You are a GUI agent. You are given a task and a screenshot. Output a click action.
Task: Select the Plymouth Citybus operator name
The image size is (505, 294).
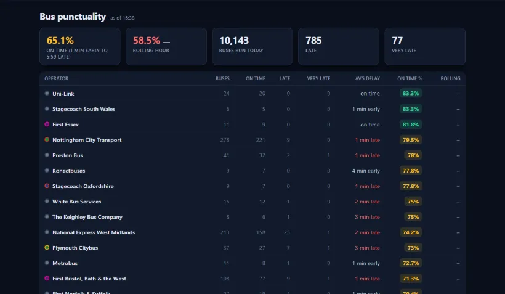tap(75, 248)
